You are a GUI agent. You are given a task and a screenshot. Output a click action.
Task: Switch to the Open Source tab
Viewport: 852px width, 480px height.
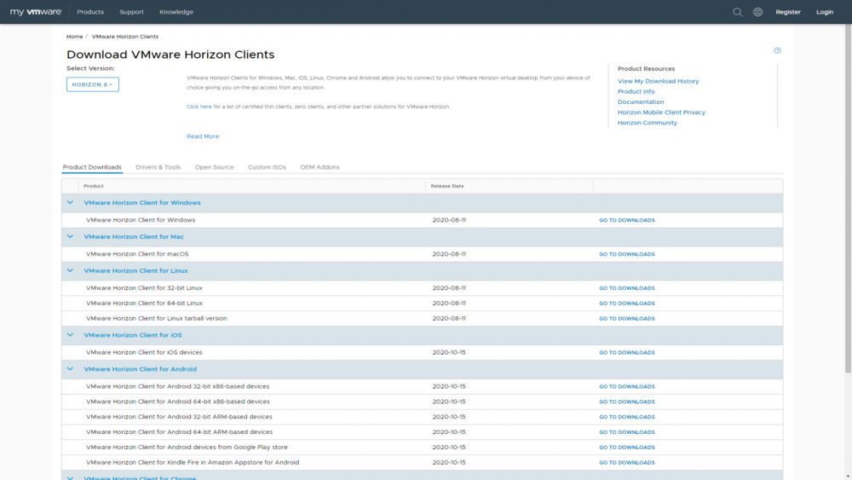point(214,167)
